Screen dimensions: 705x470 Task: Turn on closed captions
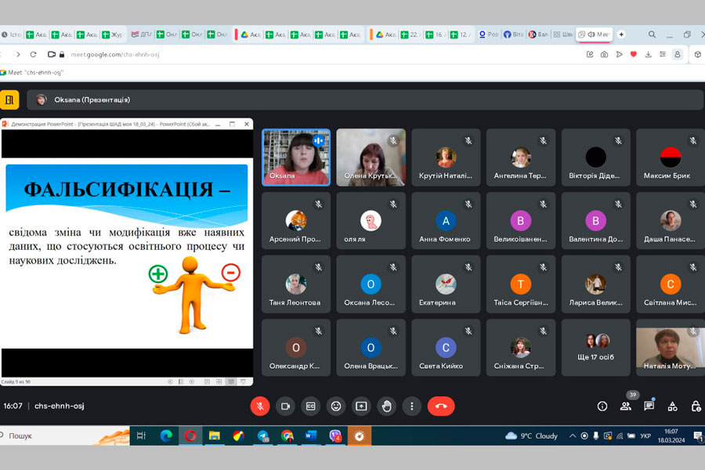click(x=311, y=406)
